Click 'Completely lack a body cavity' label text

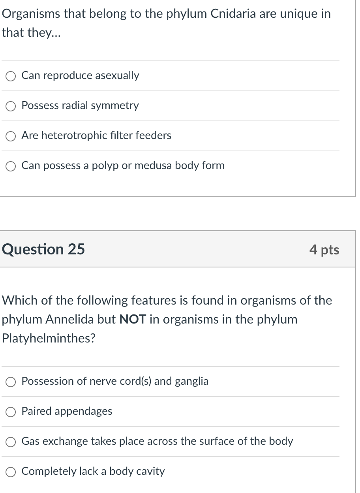93,471
